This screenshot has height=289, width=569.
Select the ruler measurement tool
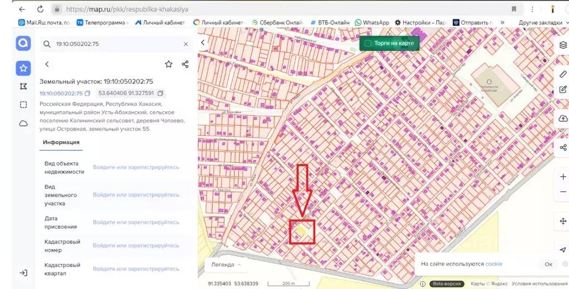coord(563,73)
